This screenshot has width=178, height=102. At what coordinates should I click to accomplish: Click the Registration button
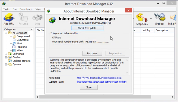click(115, 53)
